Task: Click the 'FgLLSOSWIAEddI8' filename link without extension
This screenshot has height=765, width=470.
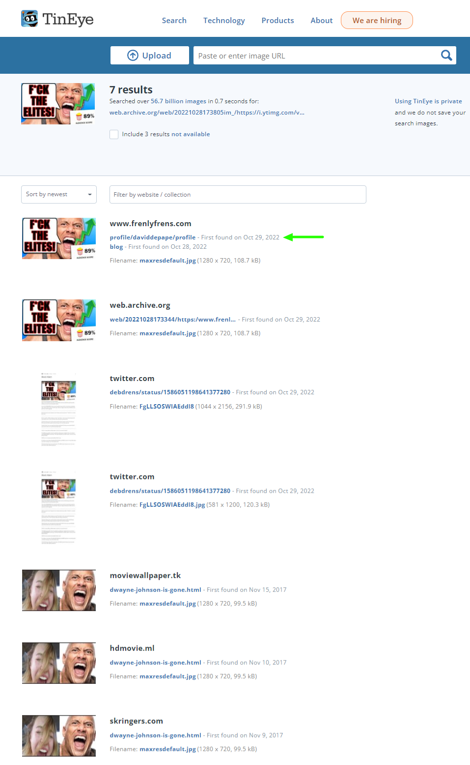Action: (166, 407)
